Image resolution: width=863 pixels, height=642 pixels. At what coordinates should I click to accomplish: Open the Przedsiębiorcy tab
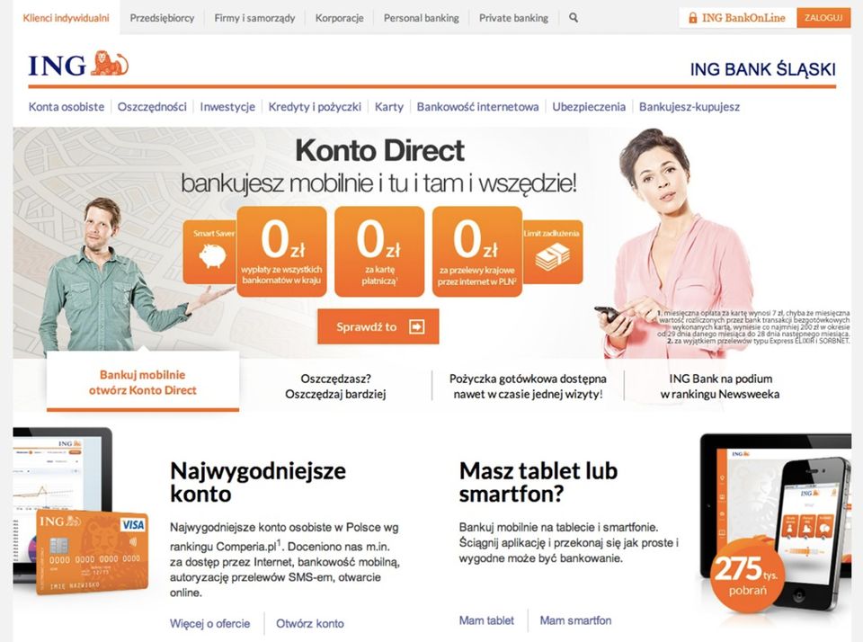[x=162, y=18]
